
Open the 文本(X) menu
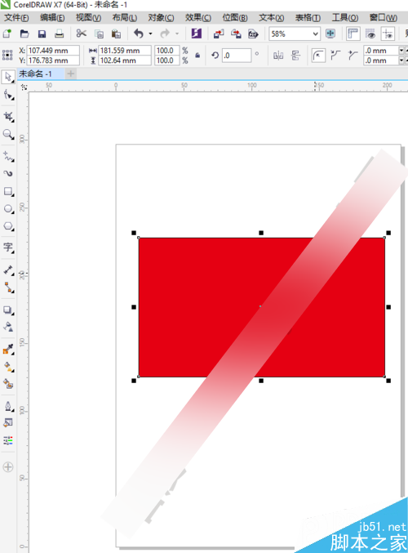tap(272, 18)
